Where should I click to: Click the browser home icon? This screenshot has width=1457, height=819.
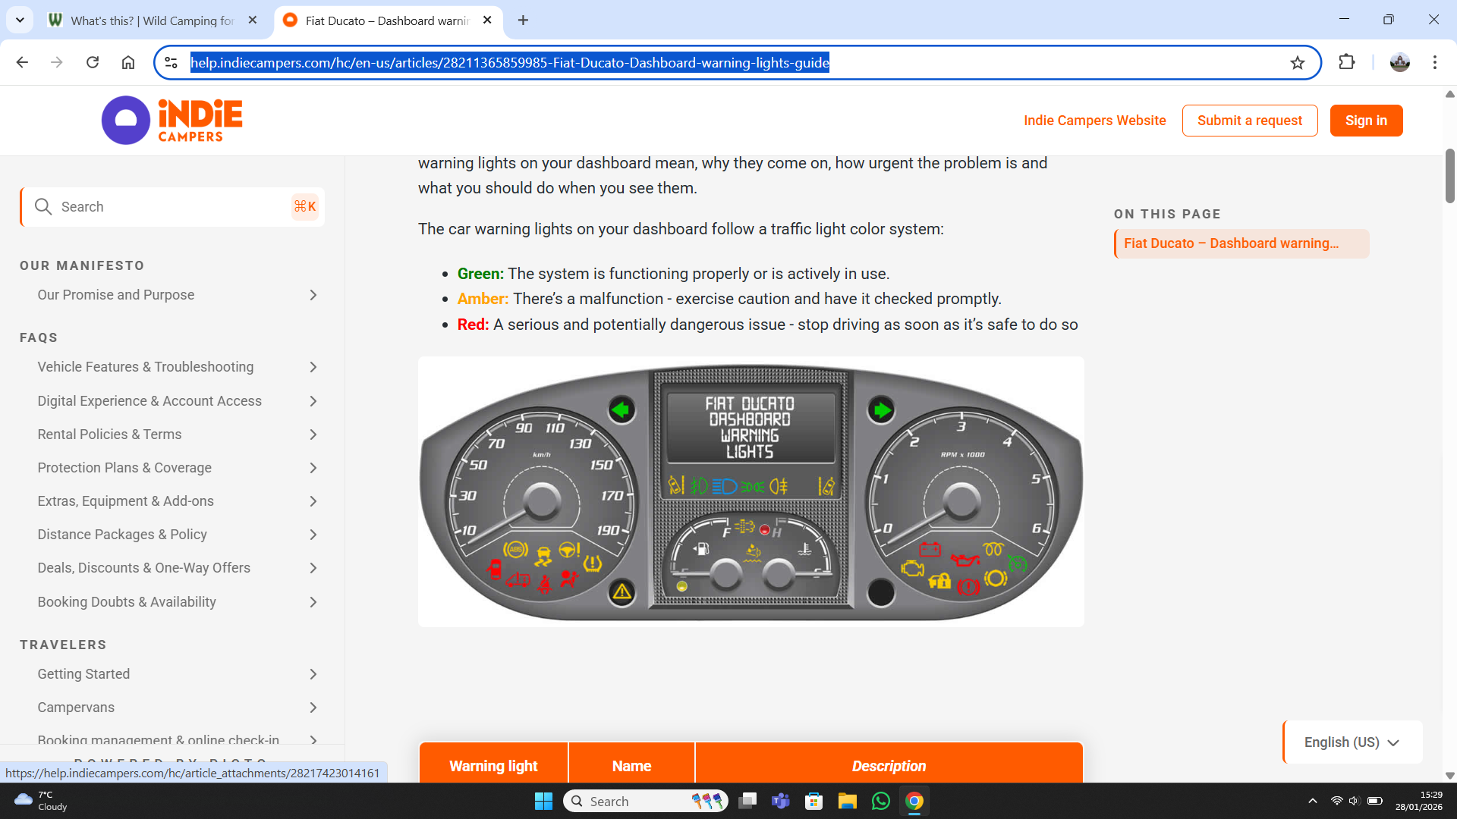(x=128, y=62)
